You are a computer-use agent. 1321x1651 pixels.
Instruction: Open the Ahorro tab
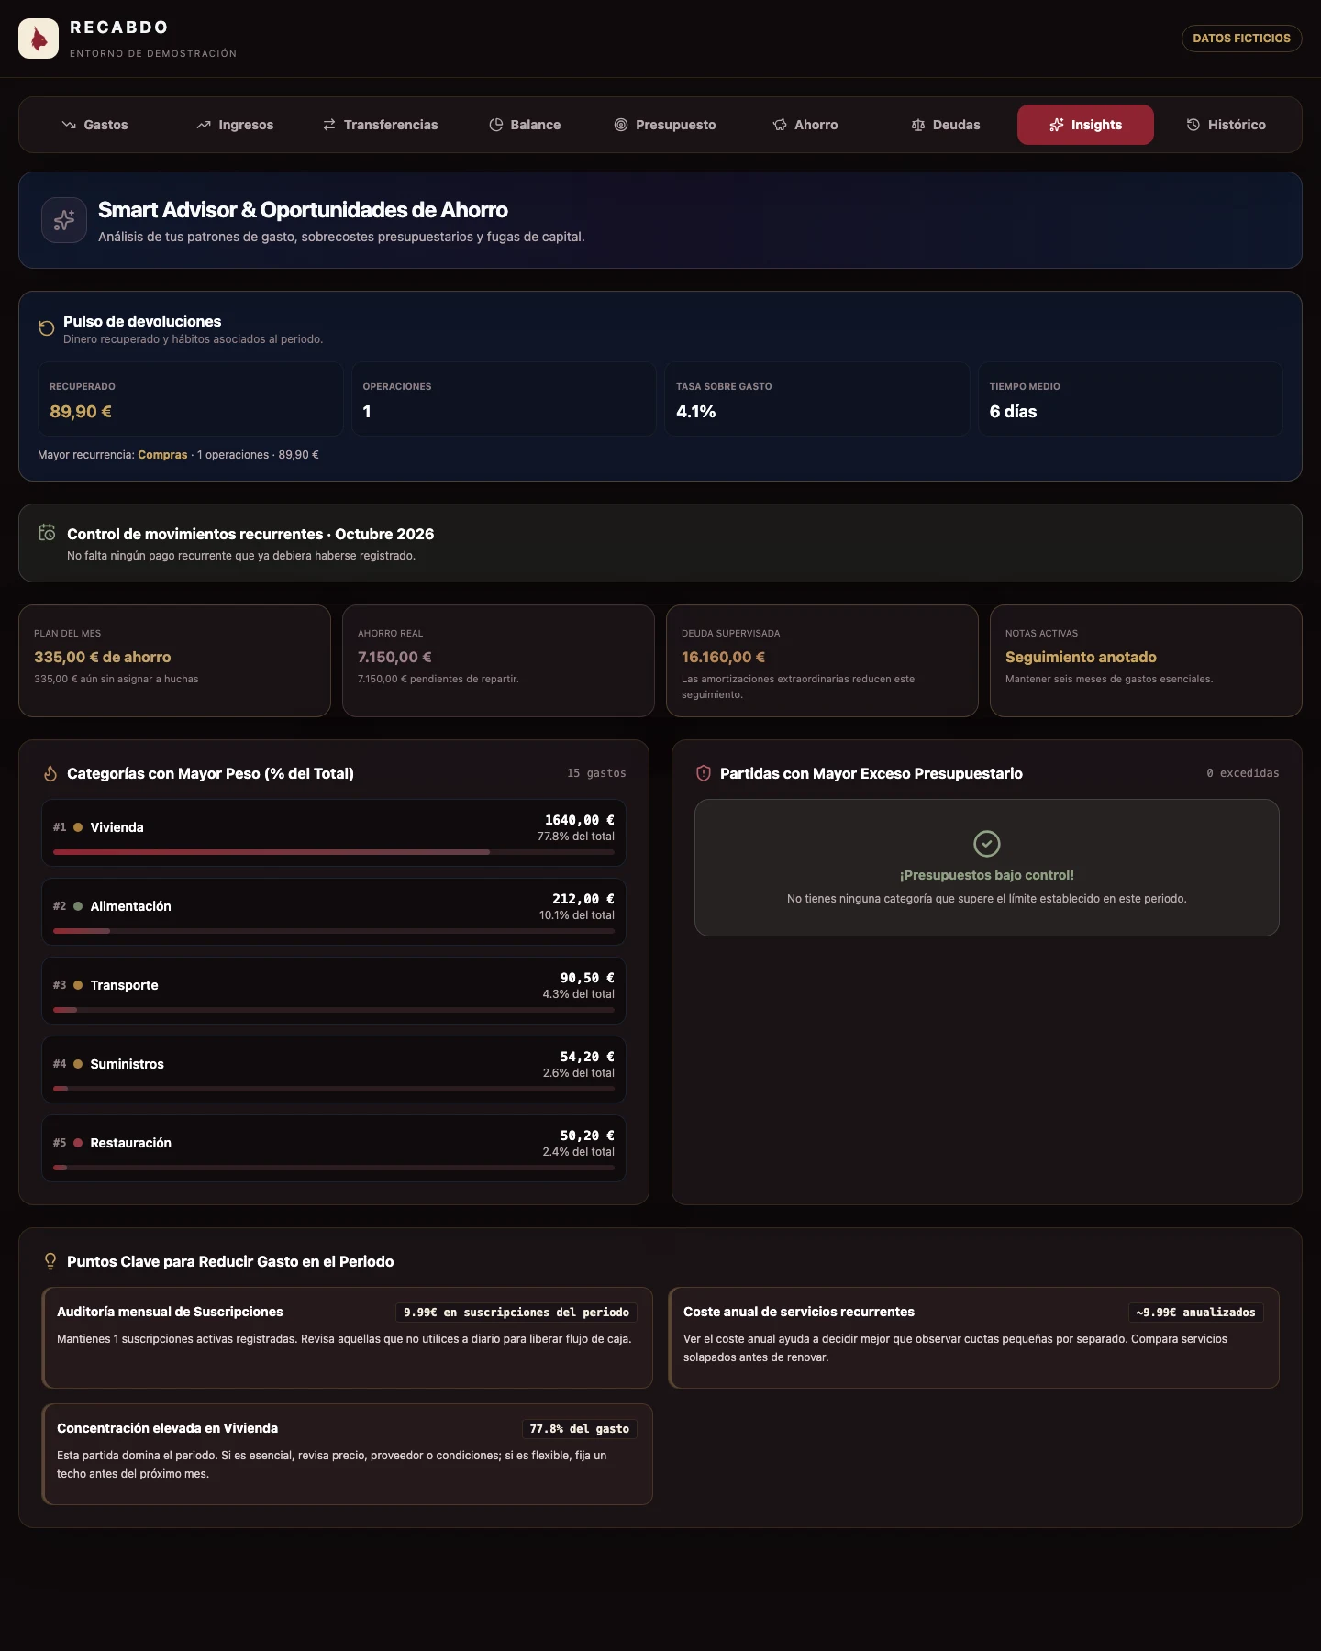pos(805,125)
